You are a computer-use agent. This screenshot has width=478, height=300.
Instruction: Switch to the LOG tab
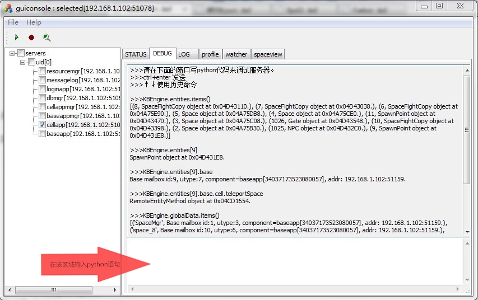click(184, 54)
